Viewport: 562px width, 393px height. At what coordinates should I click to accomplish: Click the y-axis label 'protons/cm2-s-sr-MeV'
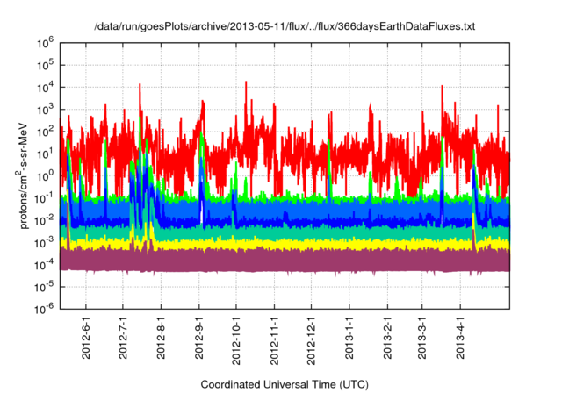tap(23, 175)
